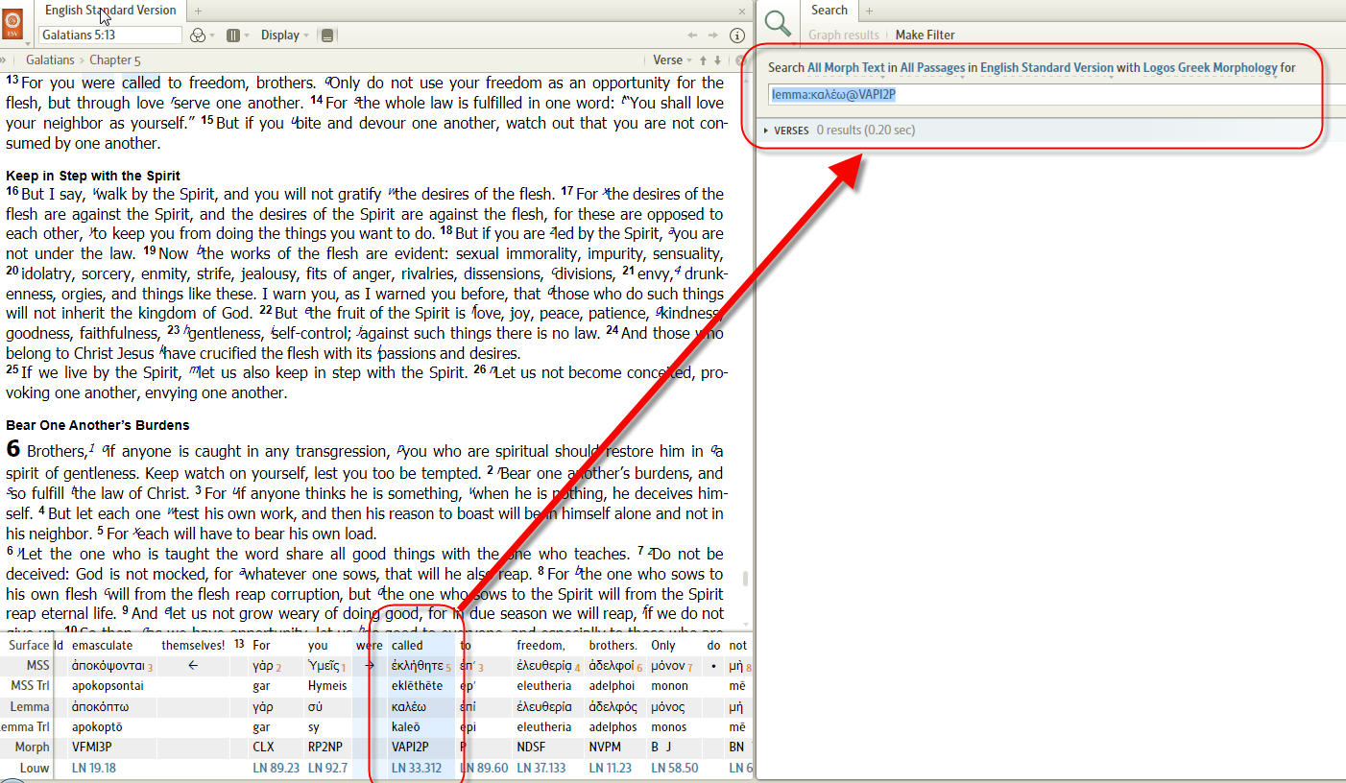
Task: Go forward with the right arrow
Action: click(x=714, y=36)
